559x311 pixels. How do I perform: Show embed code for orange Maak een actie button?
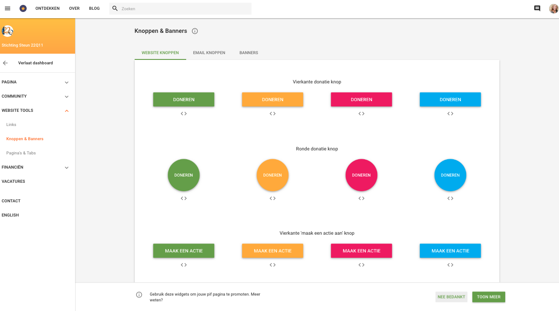[272, 265]
